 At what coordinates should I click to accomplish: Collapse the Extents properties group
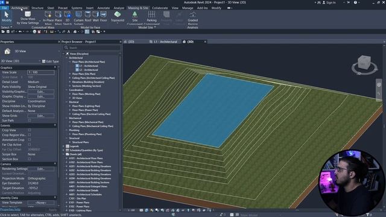pyautogui.click(x=55, y=125)
